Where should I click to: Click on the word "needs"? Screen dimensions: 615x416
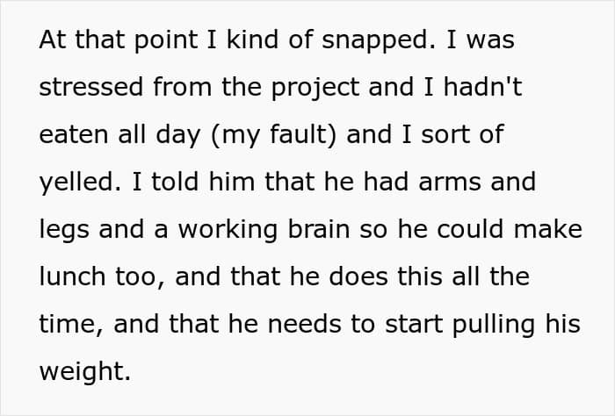pos(304,324)
